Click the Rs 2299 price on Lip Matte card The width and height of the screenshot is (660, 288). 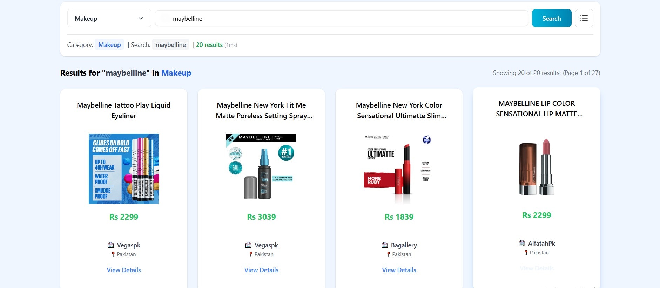point(537,215)
